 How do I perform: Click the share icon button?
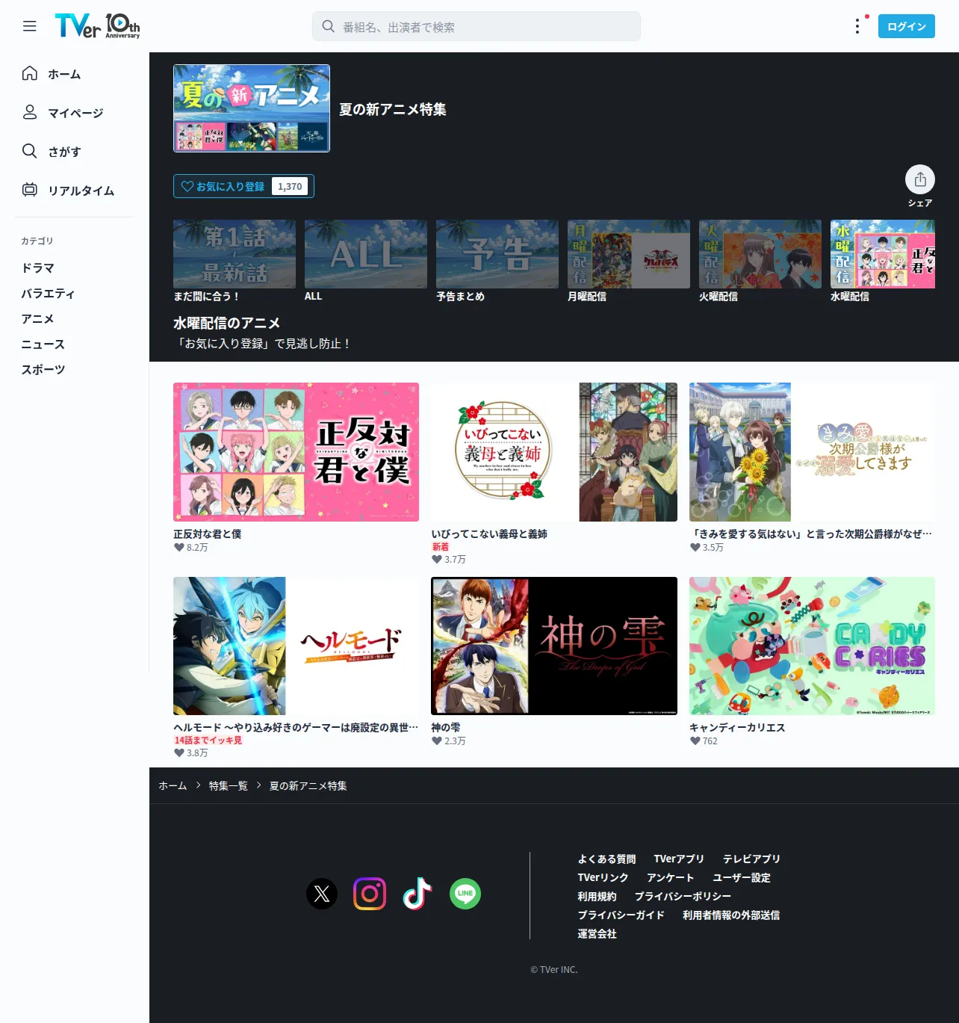click(920, 179)
